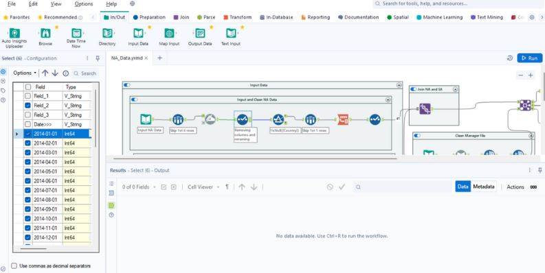Screen dimensions: 545x273
Task: Click the Skip 1st 1 rows node
Action: point(311,119)
